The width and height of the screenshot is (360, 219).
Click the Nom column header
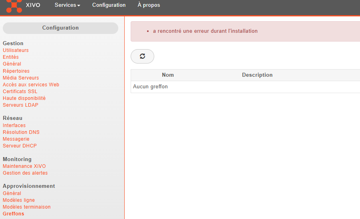(168, 75)
